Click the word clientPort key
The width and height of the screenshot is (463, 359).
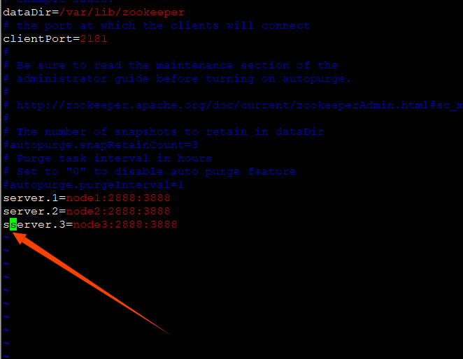(x=38, y=38)
